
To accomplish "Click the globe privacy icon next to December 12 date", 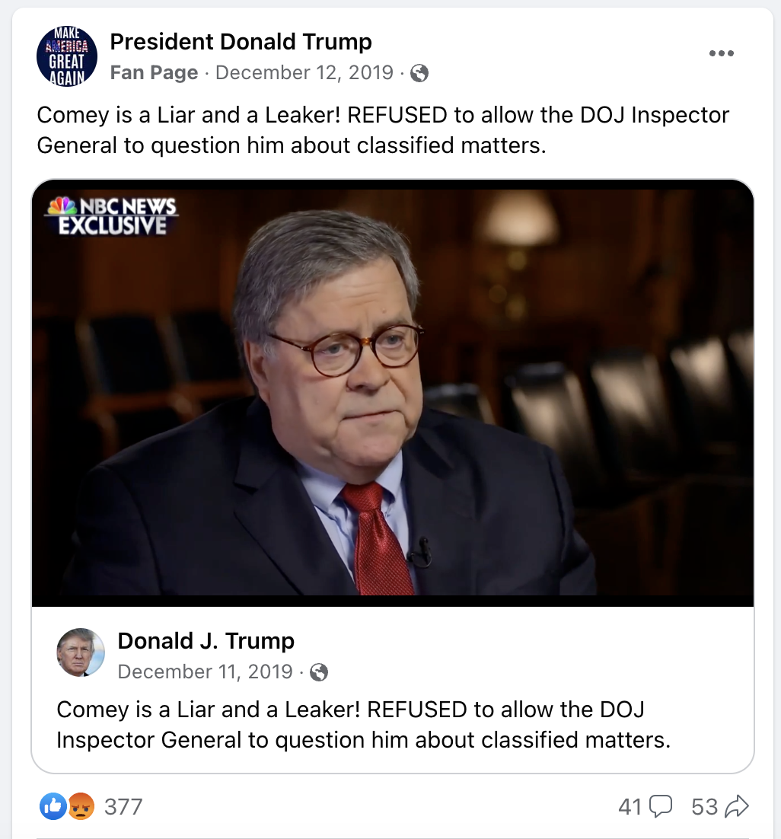I will click(x=419, y=73).
